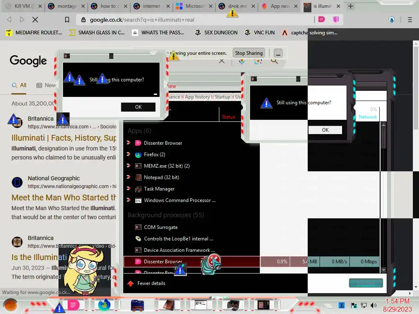Click Stop Sharing button
The height and width of the screenshot is (314, 419).
click(249, 53)
